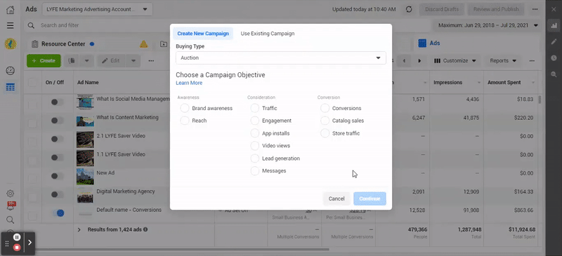Toggle on the Default name - Conversions ad
The height and width of the screenshot is (256, 562).
pos(58,213)
